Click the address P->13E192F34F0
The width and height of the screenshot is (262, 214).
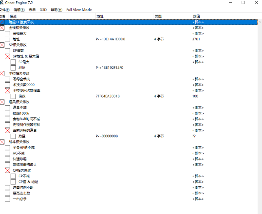(x=110, y=68)
